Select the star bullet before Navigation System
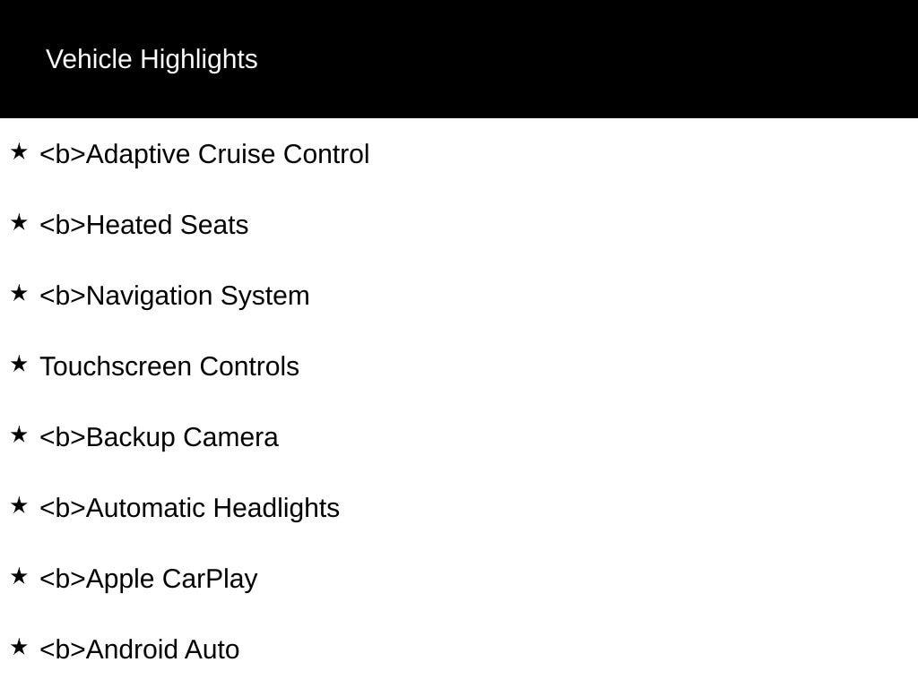 [20, 294]
